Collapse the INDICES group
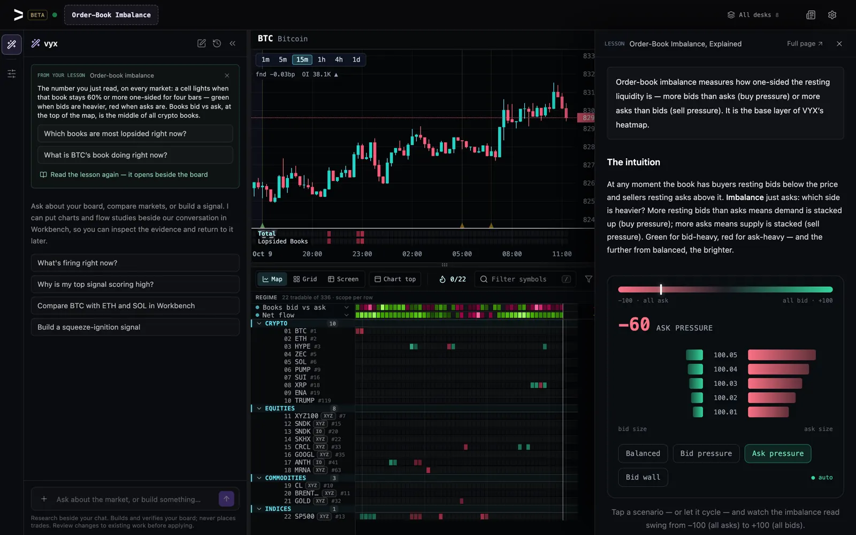Viewport: 856px width, 535px height. click(x=259, y=509)
